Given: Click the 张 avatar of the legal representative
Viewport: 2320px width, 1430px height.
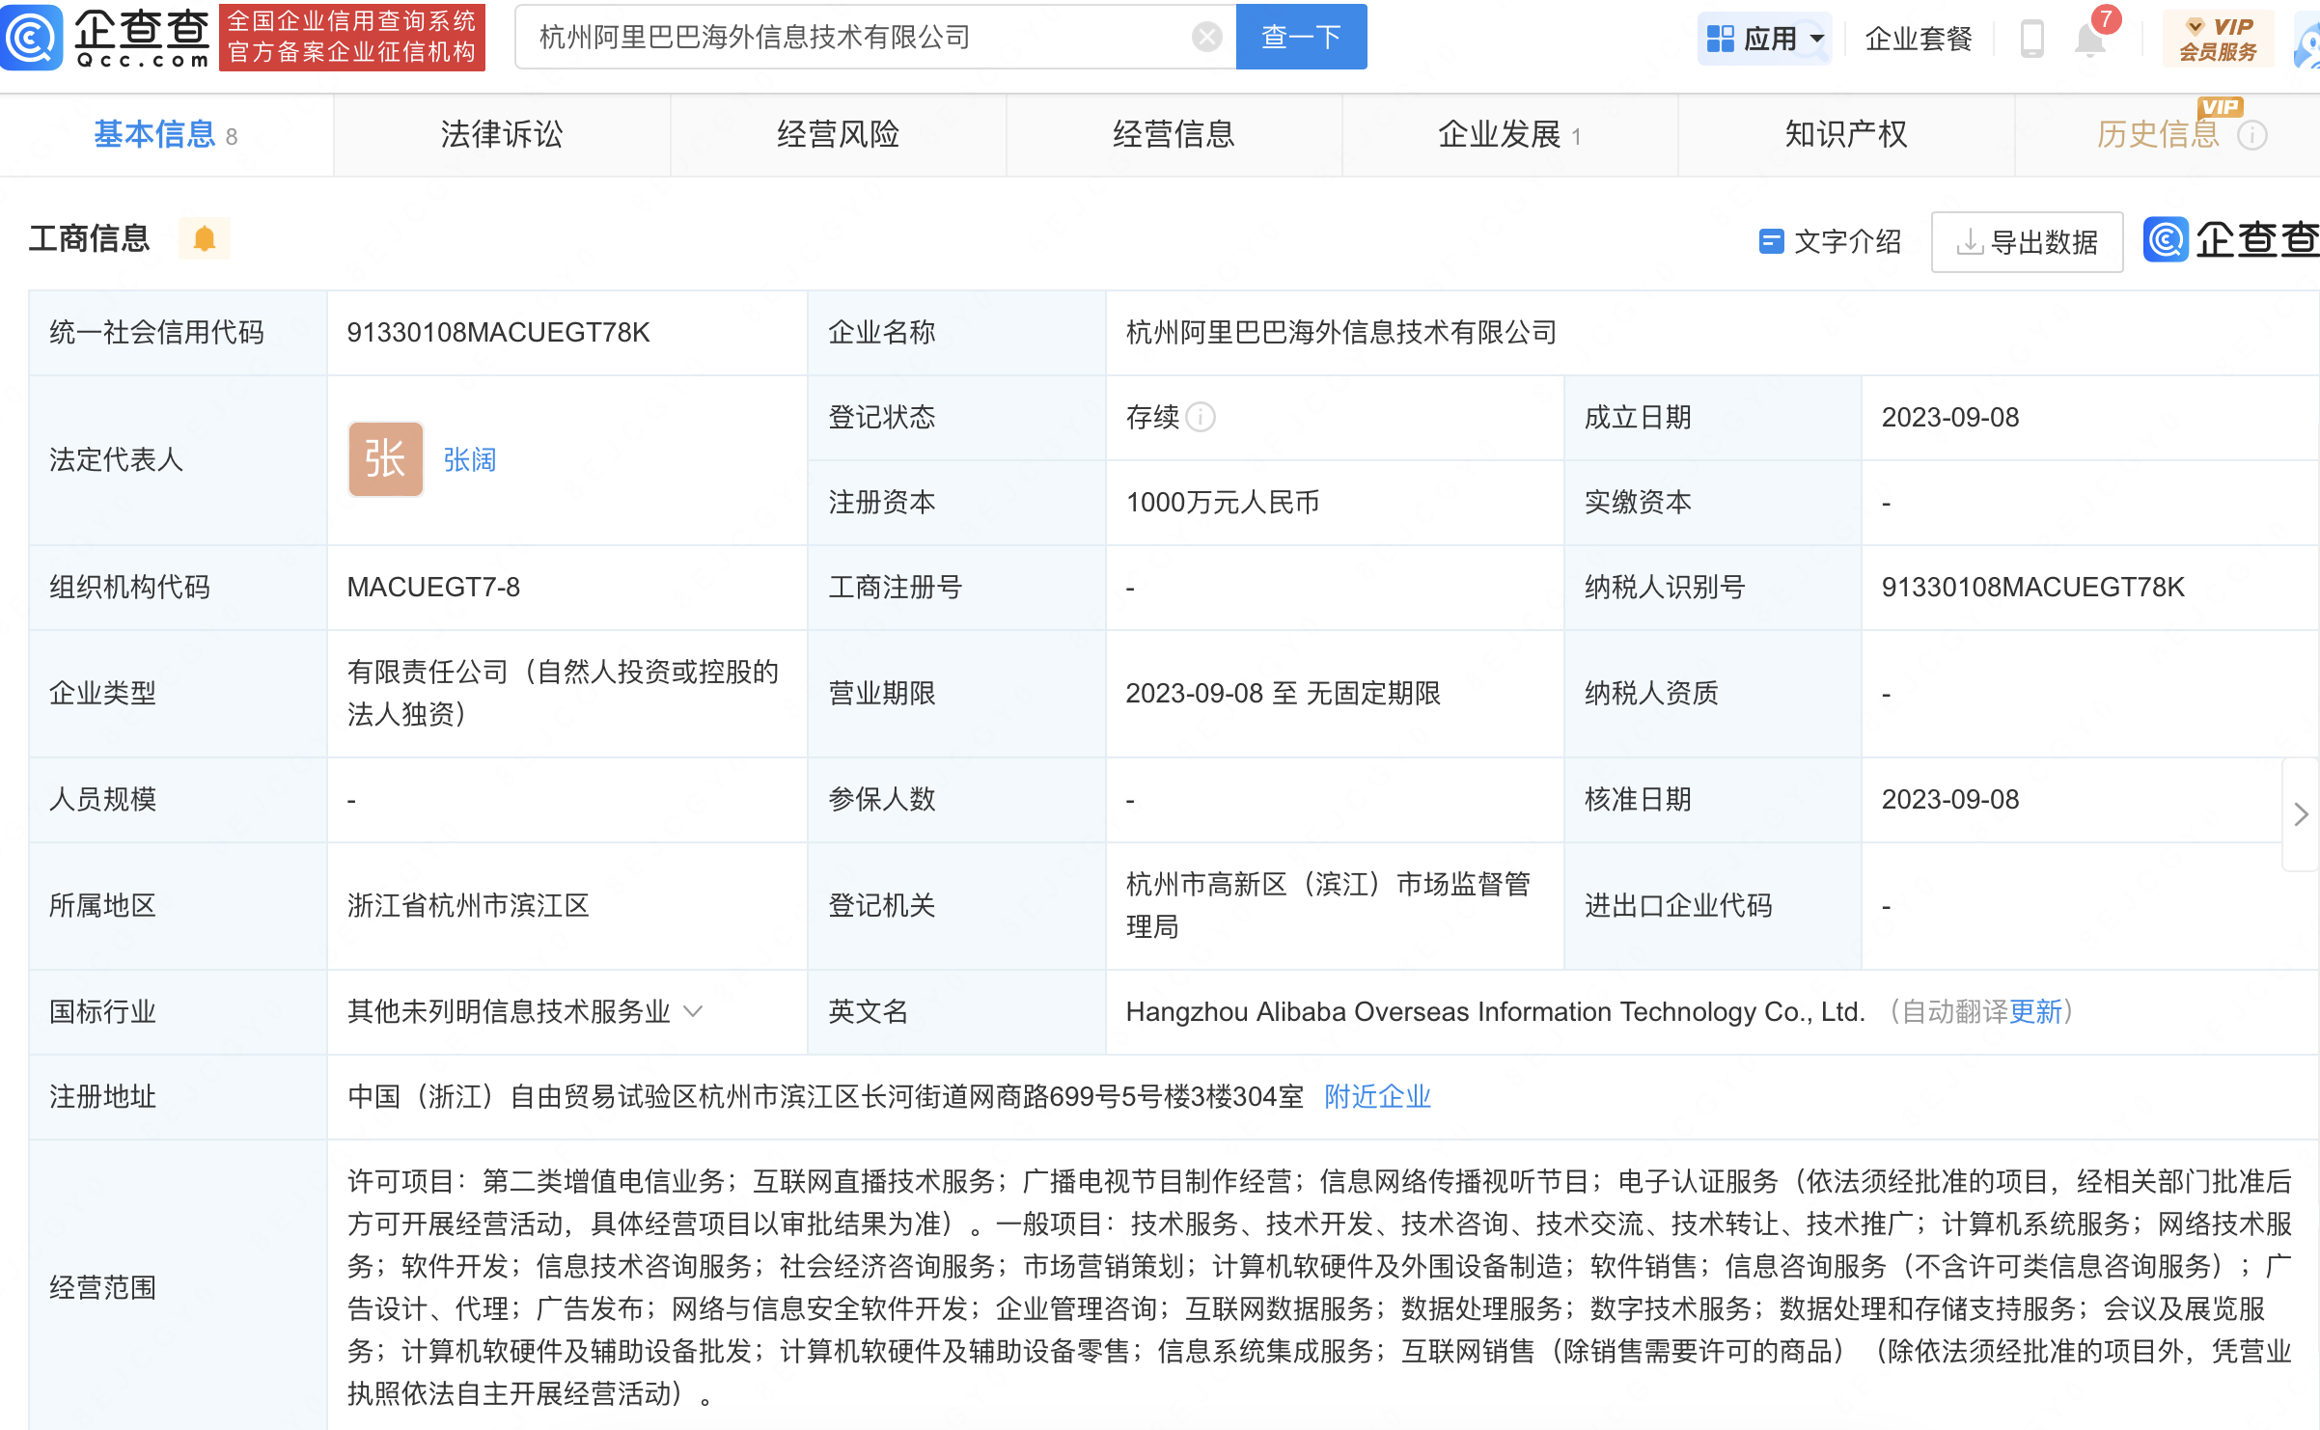Looking at the screenshot, I should pyautogui.click(x=385, y=459).
